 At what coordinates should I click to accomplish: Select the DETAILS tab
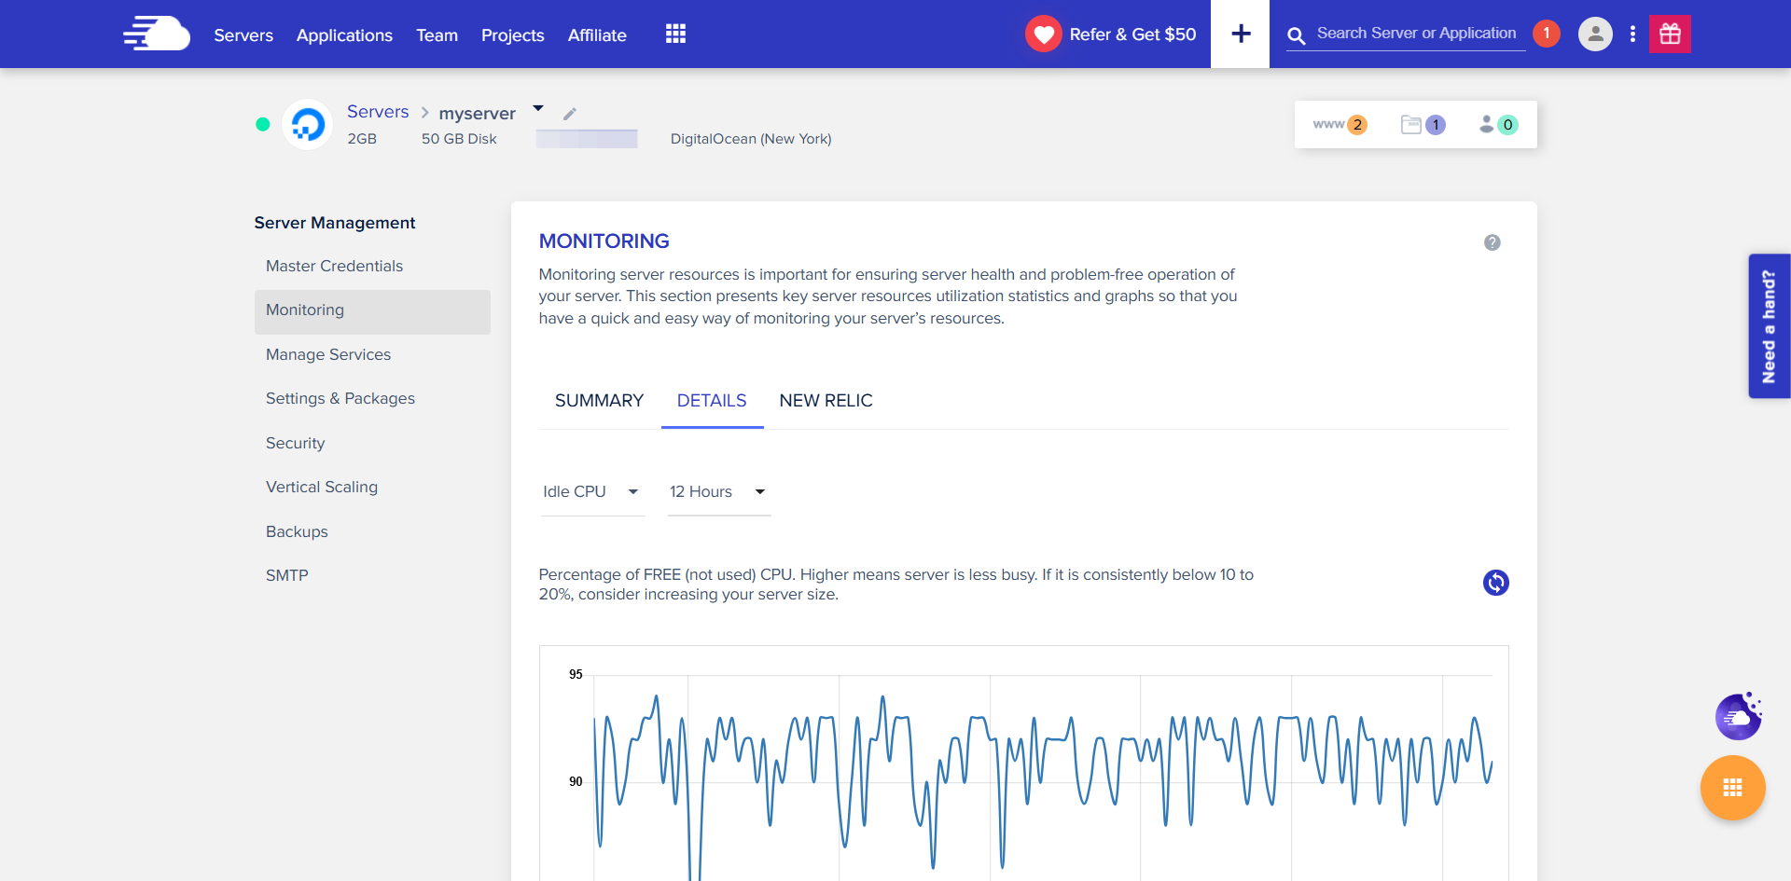coord(712,401)
